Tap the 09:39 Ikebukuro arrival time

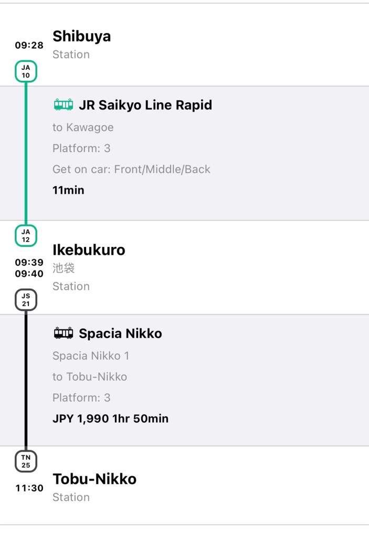[x=29, y=262]
